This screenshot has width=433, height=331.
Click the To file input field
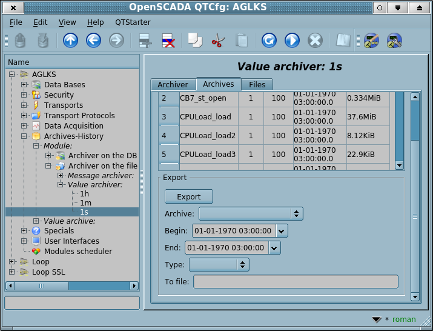[296, 281]
